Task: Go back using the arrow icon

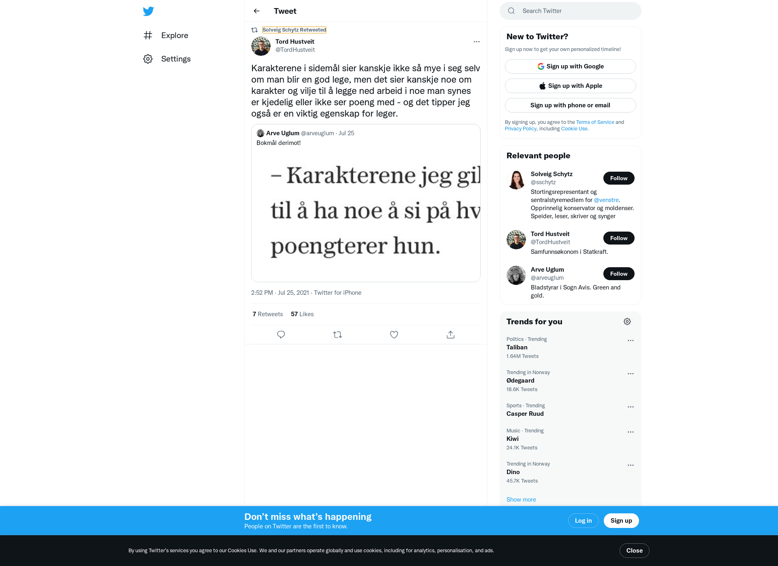Action: click(256, 11)
